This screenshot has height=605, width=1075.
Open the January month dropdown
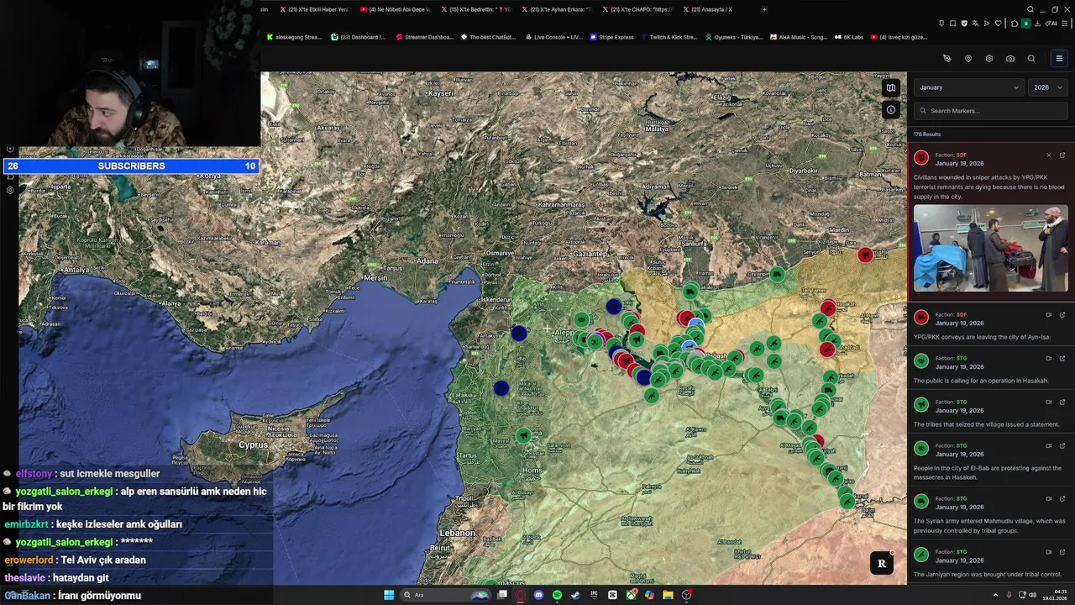[x=968, y=87]
